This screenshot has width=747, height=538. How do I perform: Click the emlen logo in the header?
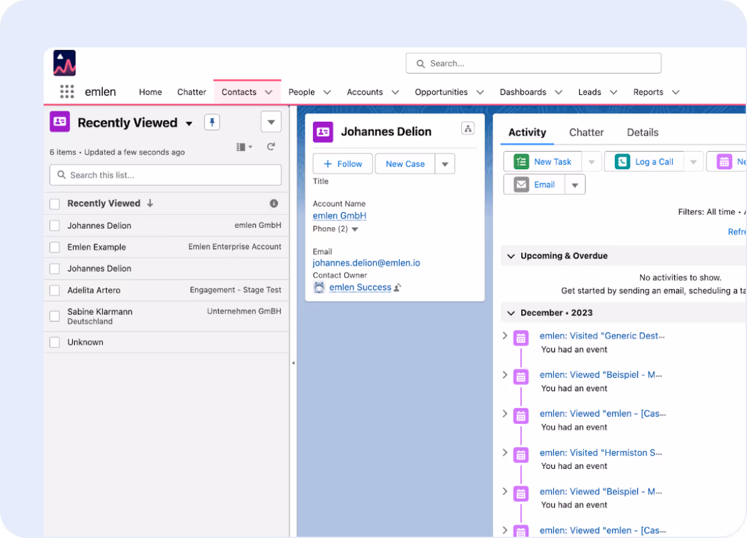[64, 63]
